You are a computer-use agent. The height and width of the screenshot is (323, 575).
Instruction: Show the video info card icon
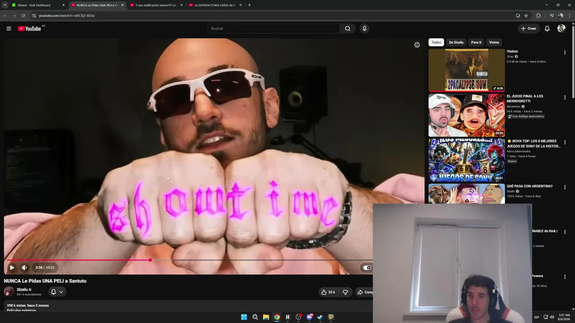417,45
